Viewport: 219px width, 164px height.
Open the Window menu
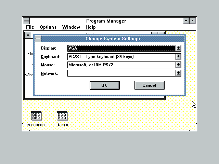71,27
